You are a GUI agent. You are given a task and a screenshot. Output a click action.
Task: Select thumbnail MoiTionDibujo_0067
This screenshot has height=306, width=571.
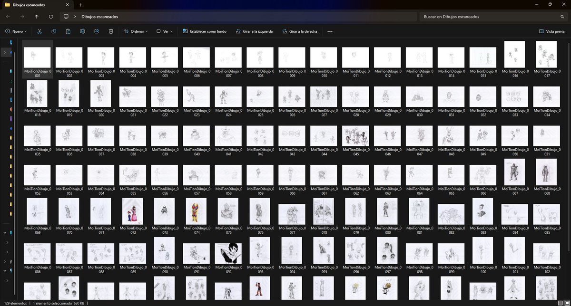coord(514,172)
